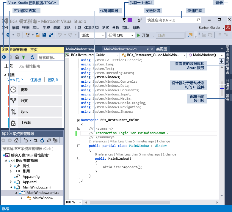Click the send feedback icon
The image size is (232, 212).
[x=140, y=20]
